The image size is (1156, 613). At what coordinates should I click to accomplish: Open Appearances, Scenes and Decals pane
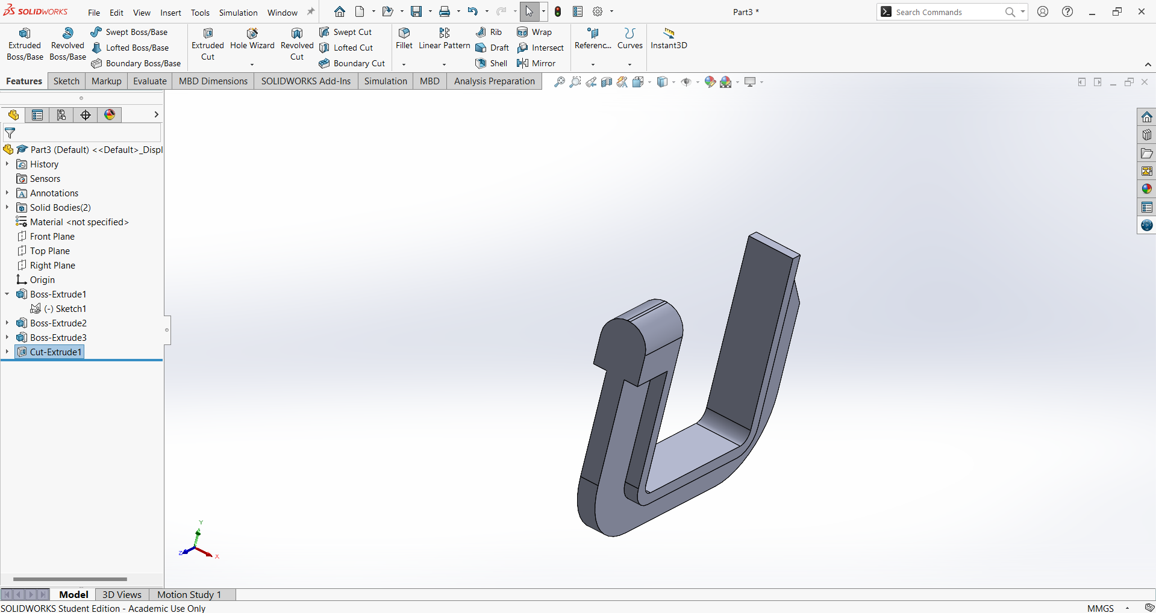point(1146,189)
